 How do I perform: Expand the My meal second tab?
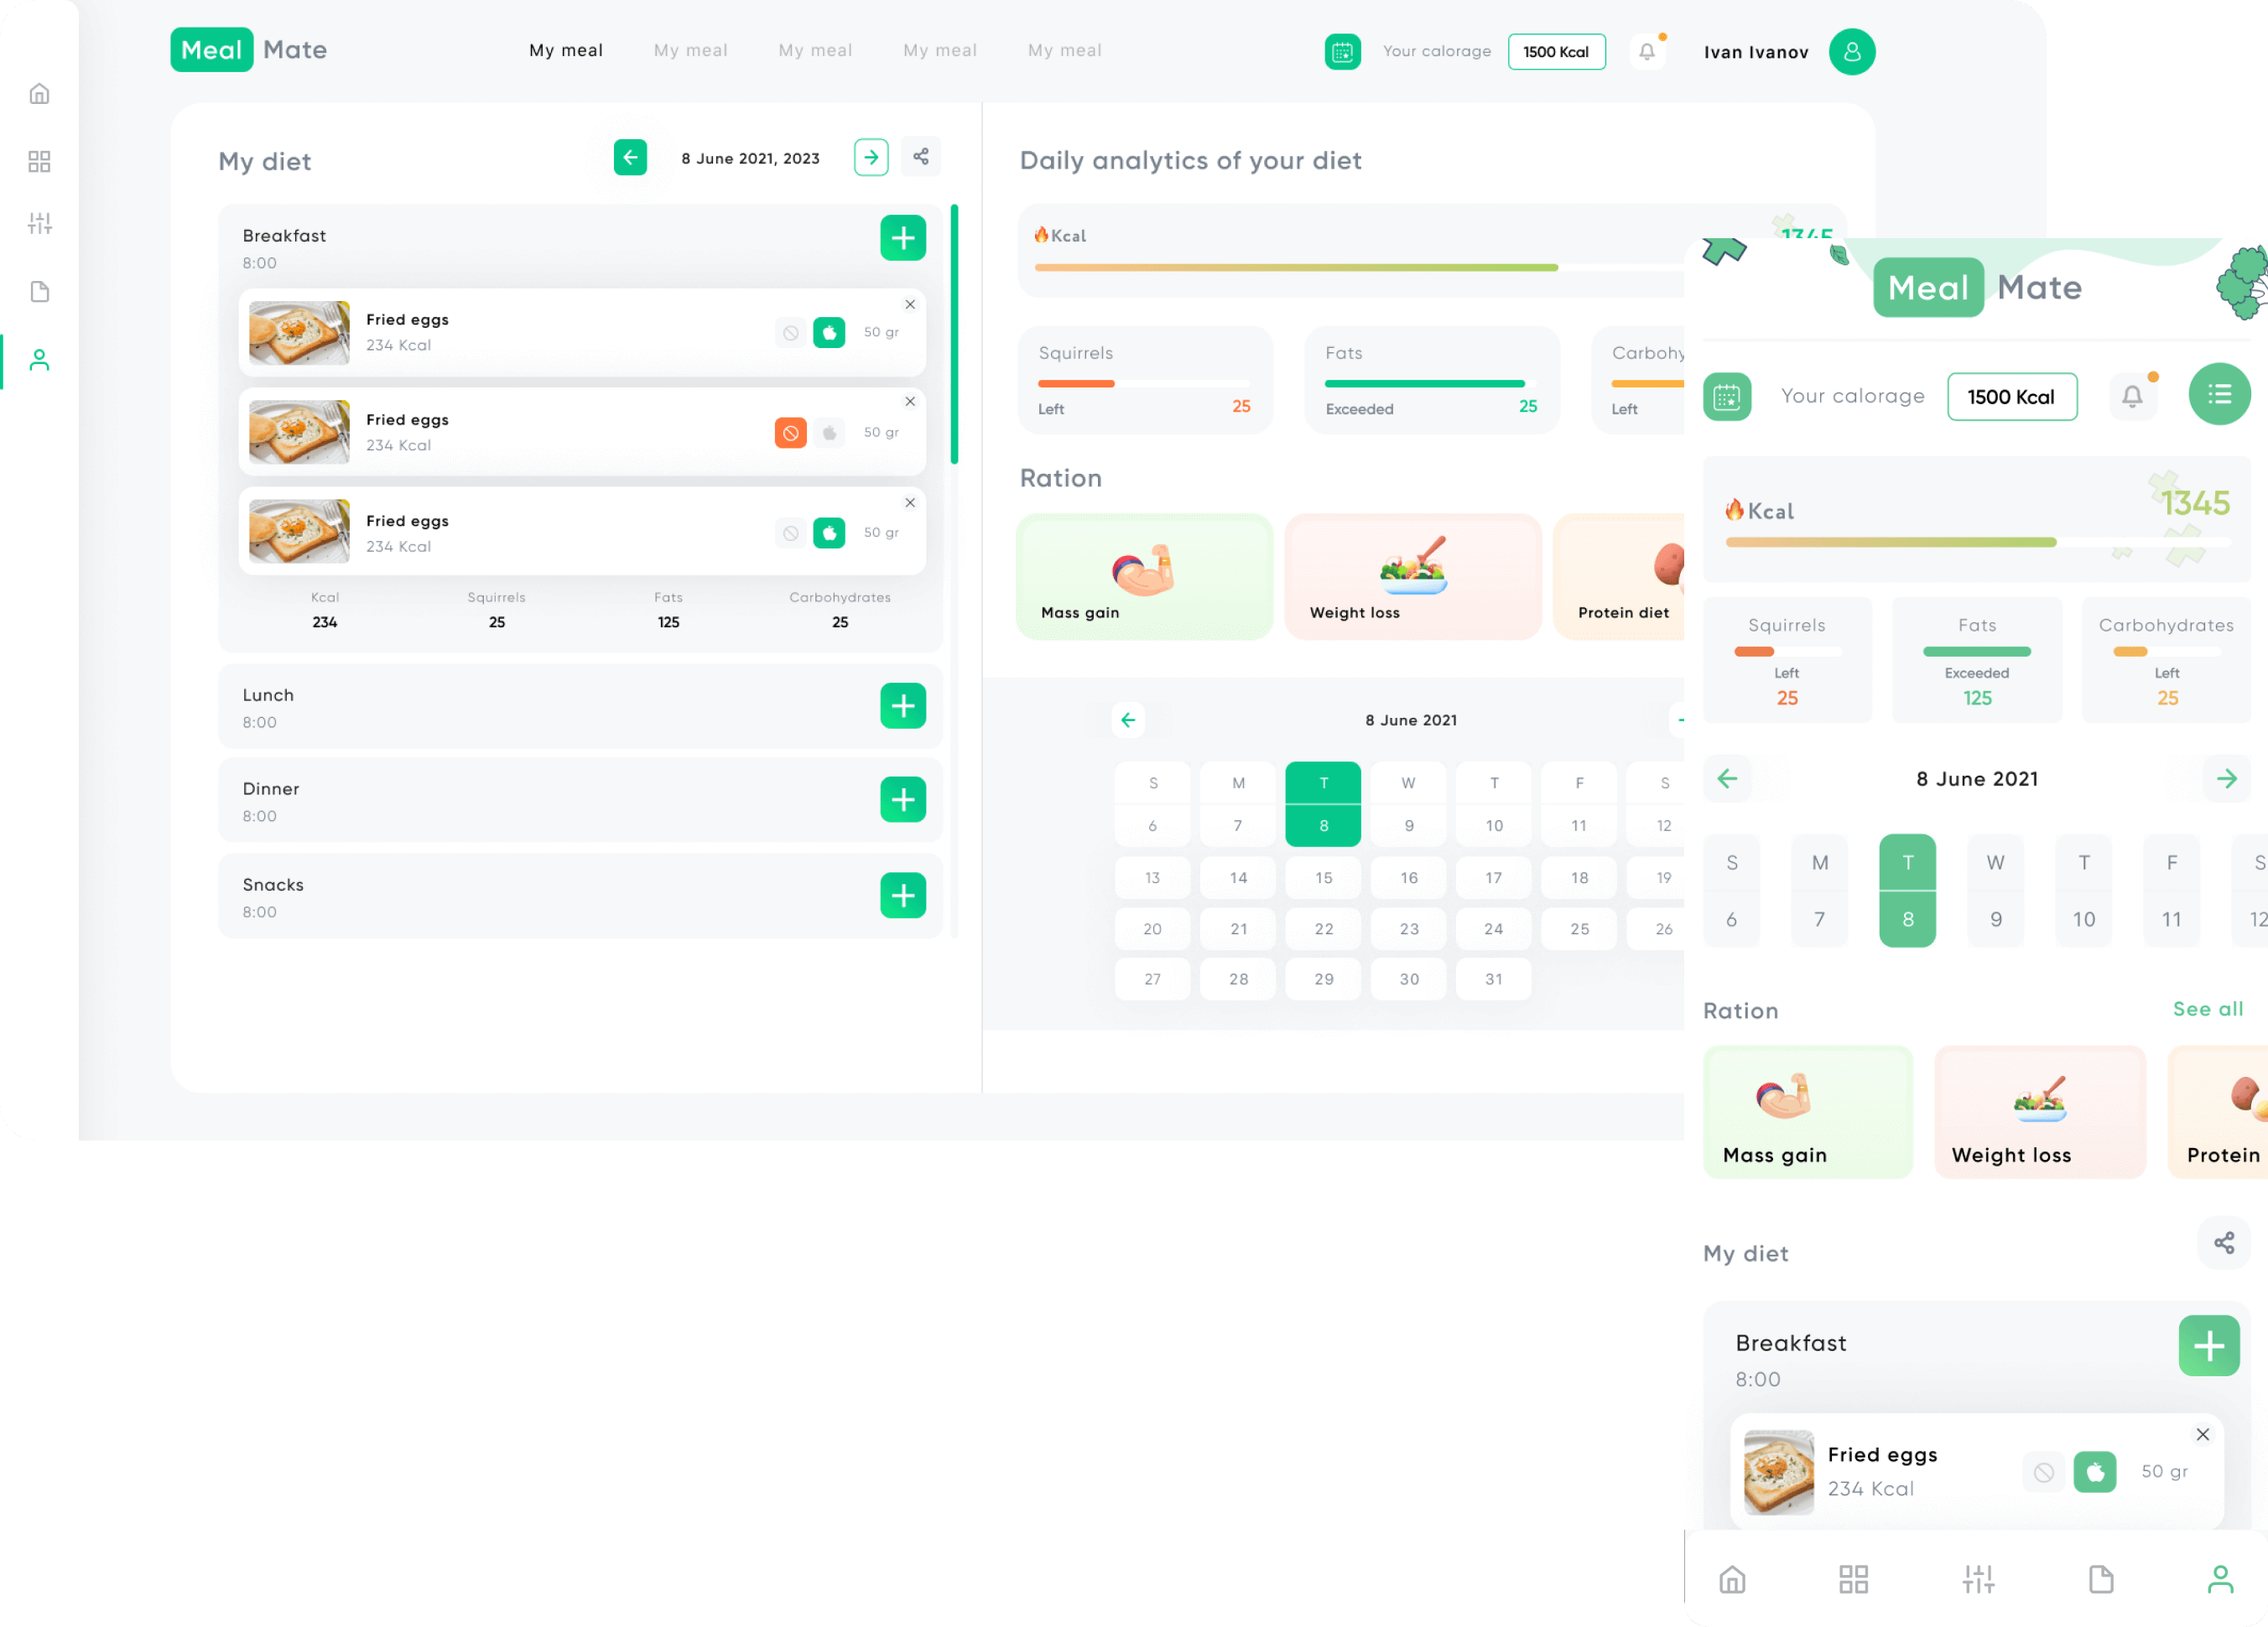click(690, 49)
